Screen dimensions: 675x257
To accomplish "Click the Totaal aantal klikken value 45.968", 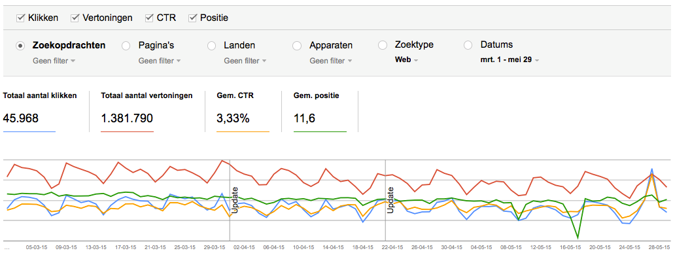I will 21,118.
